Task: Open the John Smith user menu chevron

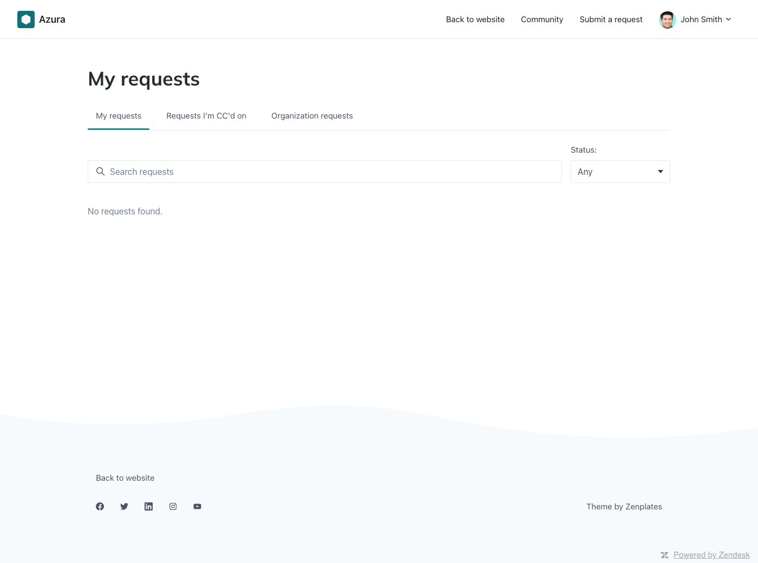Action: tap(728, 19)
